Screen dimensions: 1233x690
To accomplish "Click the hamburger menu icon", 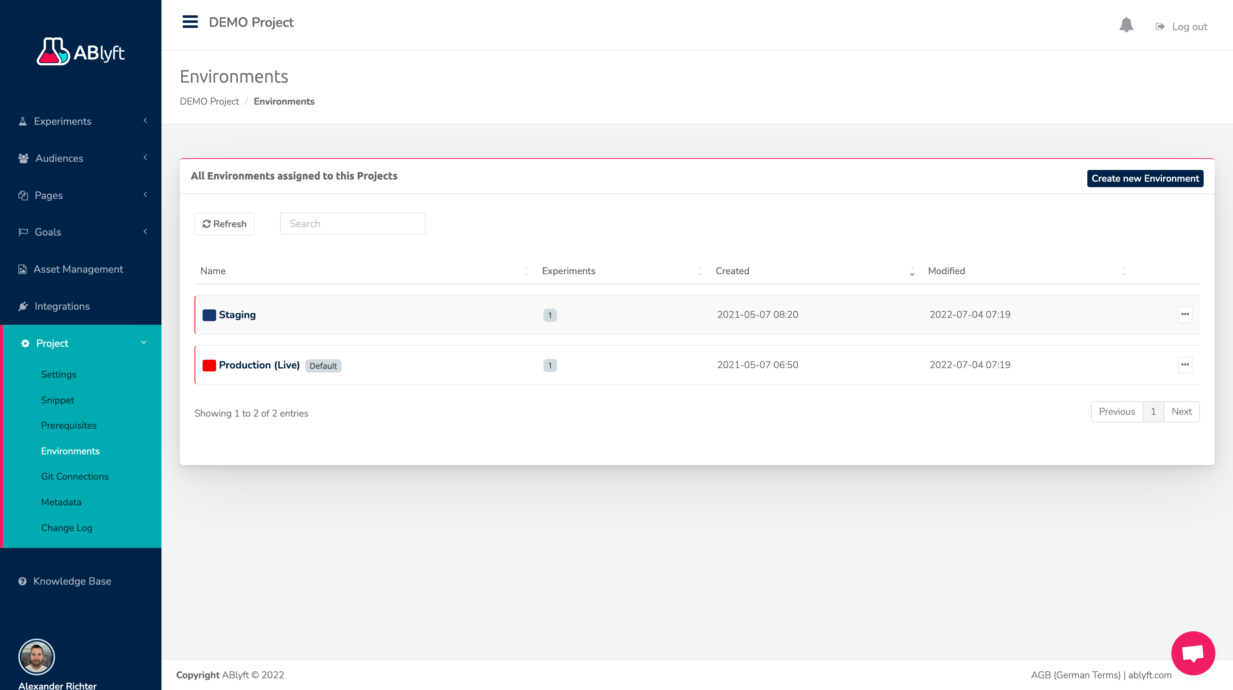I will [190, 22].
